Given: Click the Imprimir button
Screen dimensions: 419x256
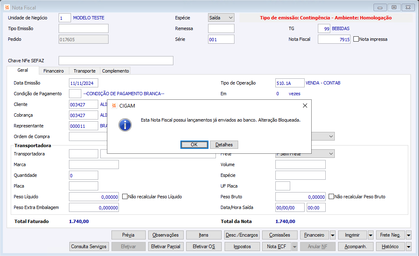Looking at the screenshot, I should coord(353,235).
